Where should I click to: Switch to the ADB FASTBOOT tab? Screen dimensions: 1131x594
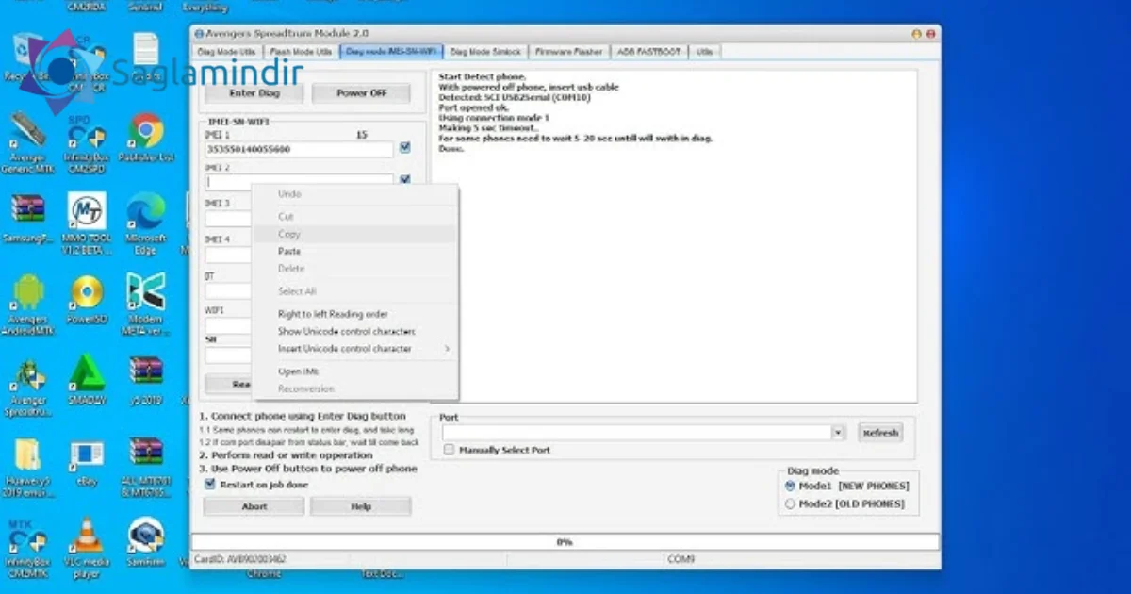click(x=650, y=52)
